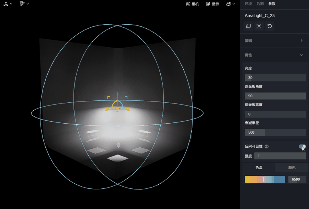Screen dimensions: 309x209
Task: Click the 显示 display icon
Action: click(x=208, y=4)
